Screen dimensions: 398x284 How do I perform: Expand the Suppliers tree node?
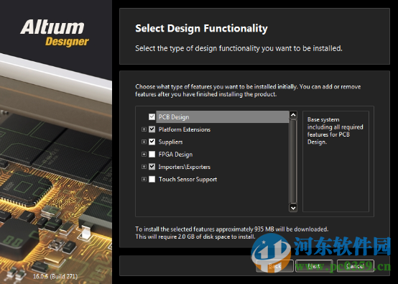point(144,142)
